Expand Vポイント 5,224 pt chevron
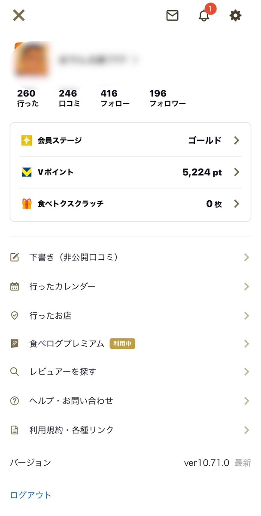 pos(237,172)
